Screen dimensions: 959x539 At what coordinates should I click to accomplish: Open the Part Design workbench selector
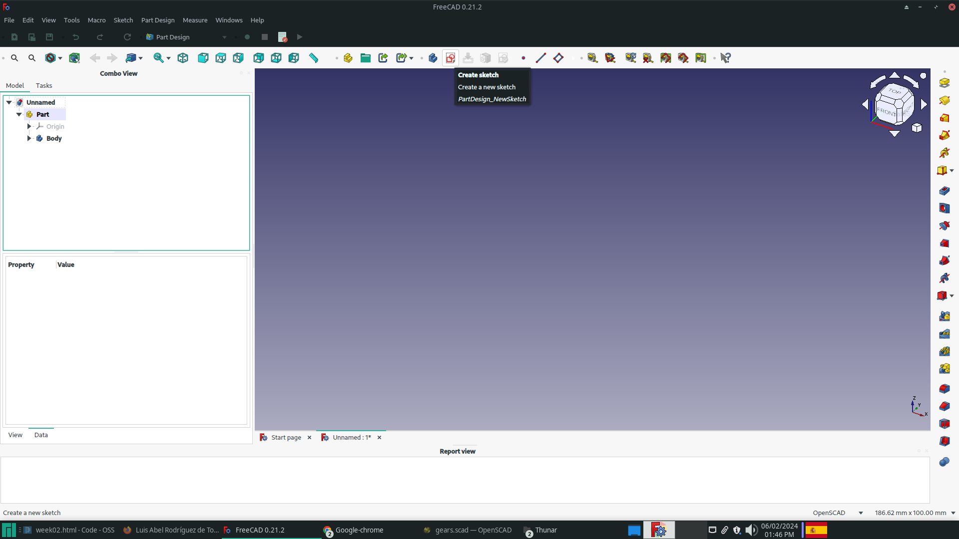pyautogui.click(x=186, y=37)
